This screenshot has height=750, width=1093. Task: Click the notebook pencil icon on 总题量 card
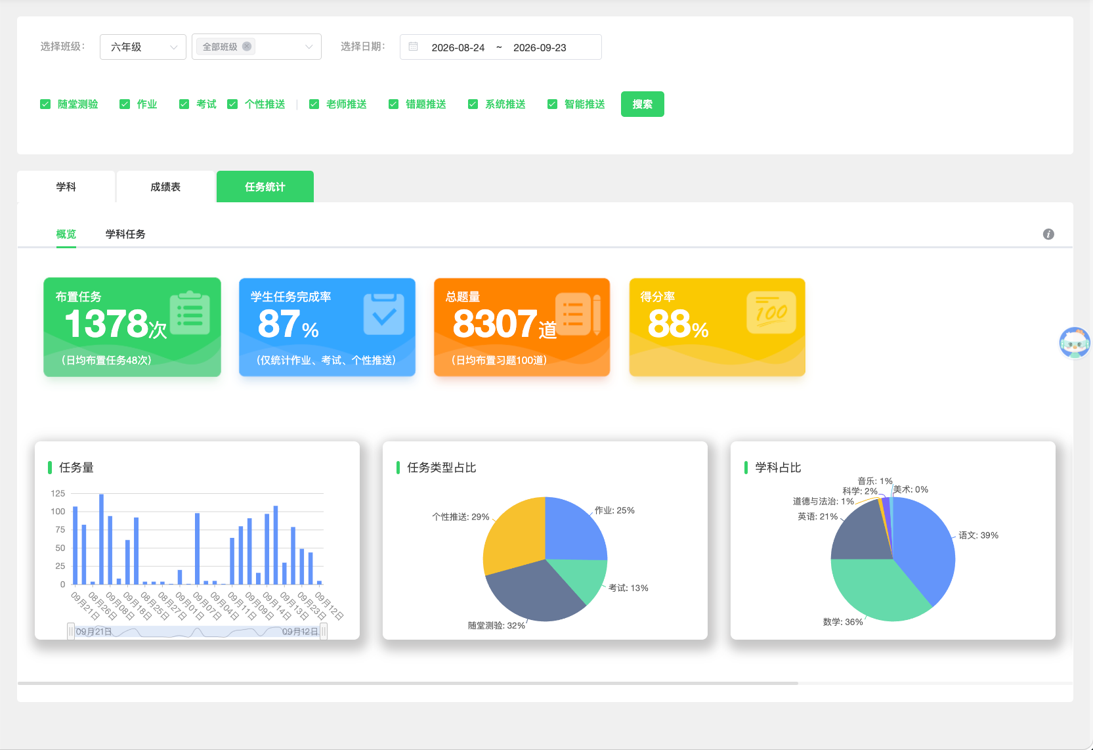[x=578, y=314]
